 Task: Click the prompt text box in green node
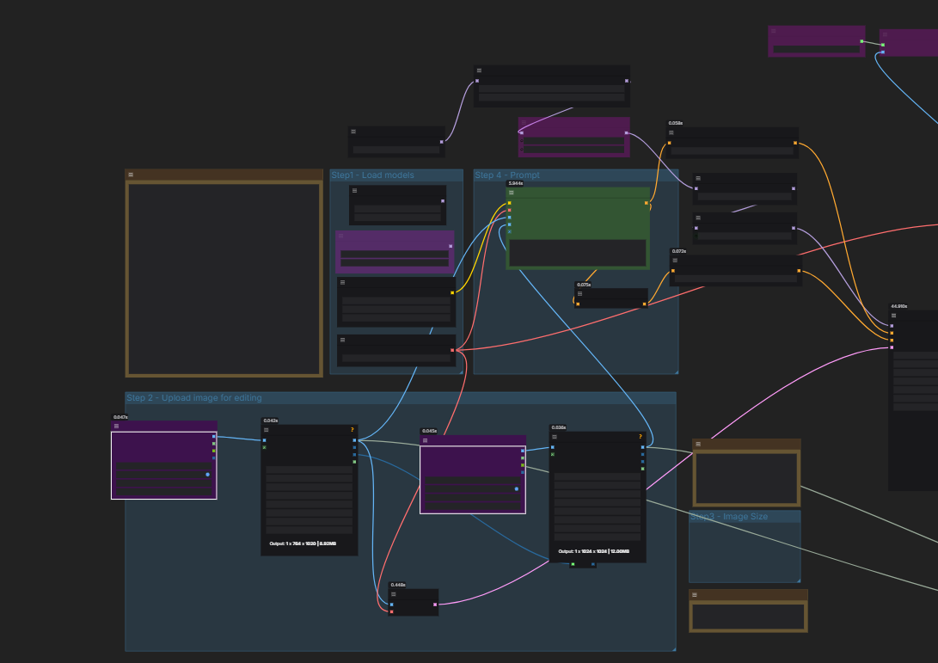tap(577, 253)
